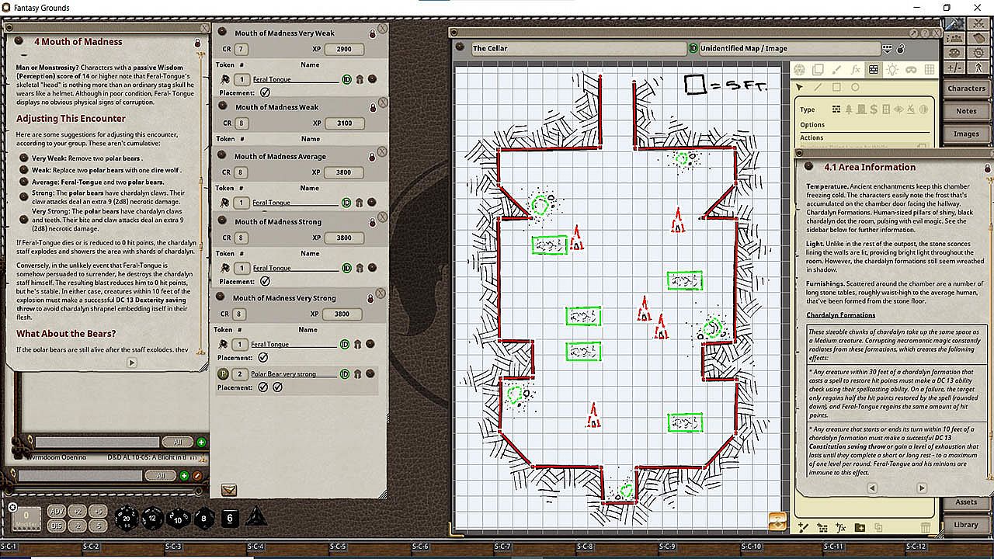Toggle lock on Mouth of Madness Strong
This screenshot has height=559, width=994.
(x=372, y=221)
